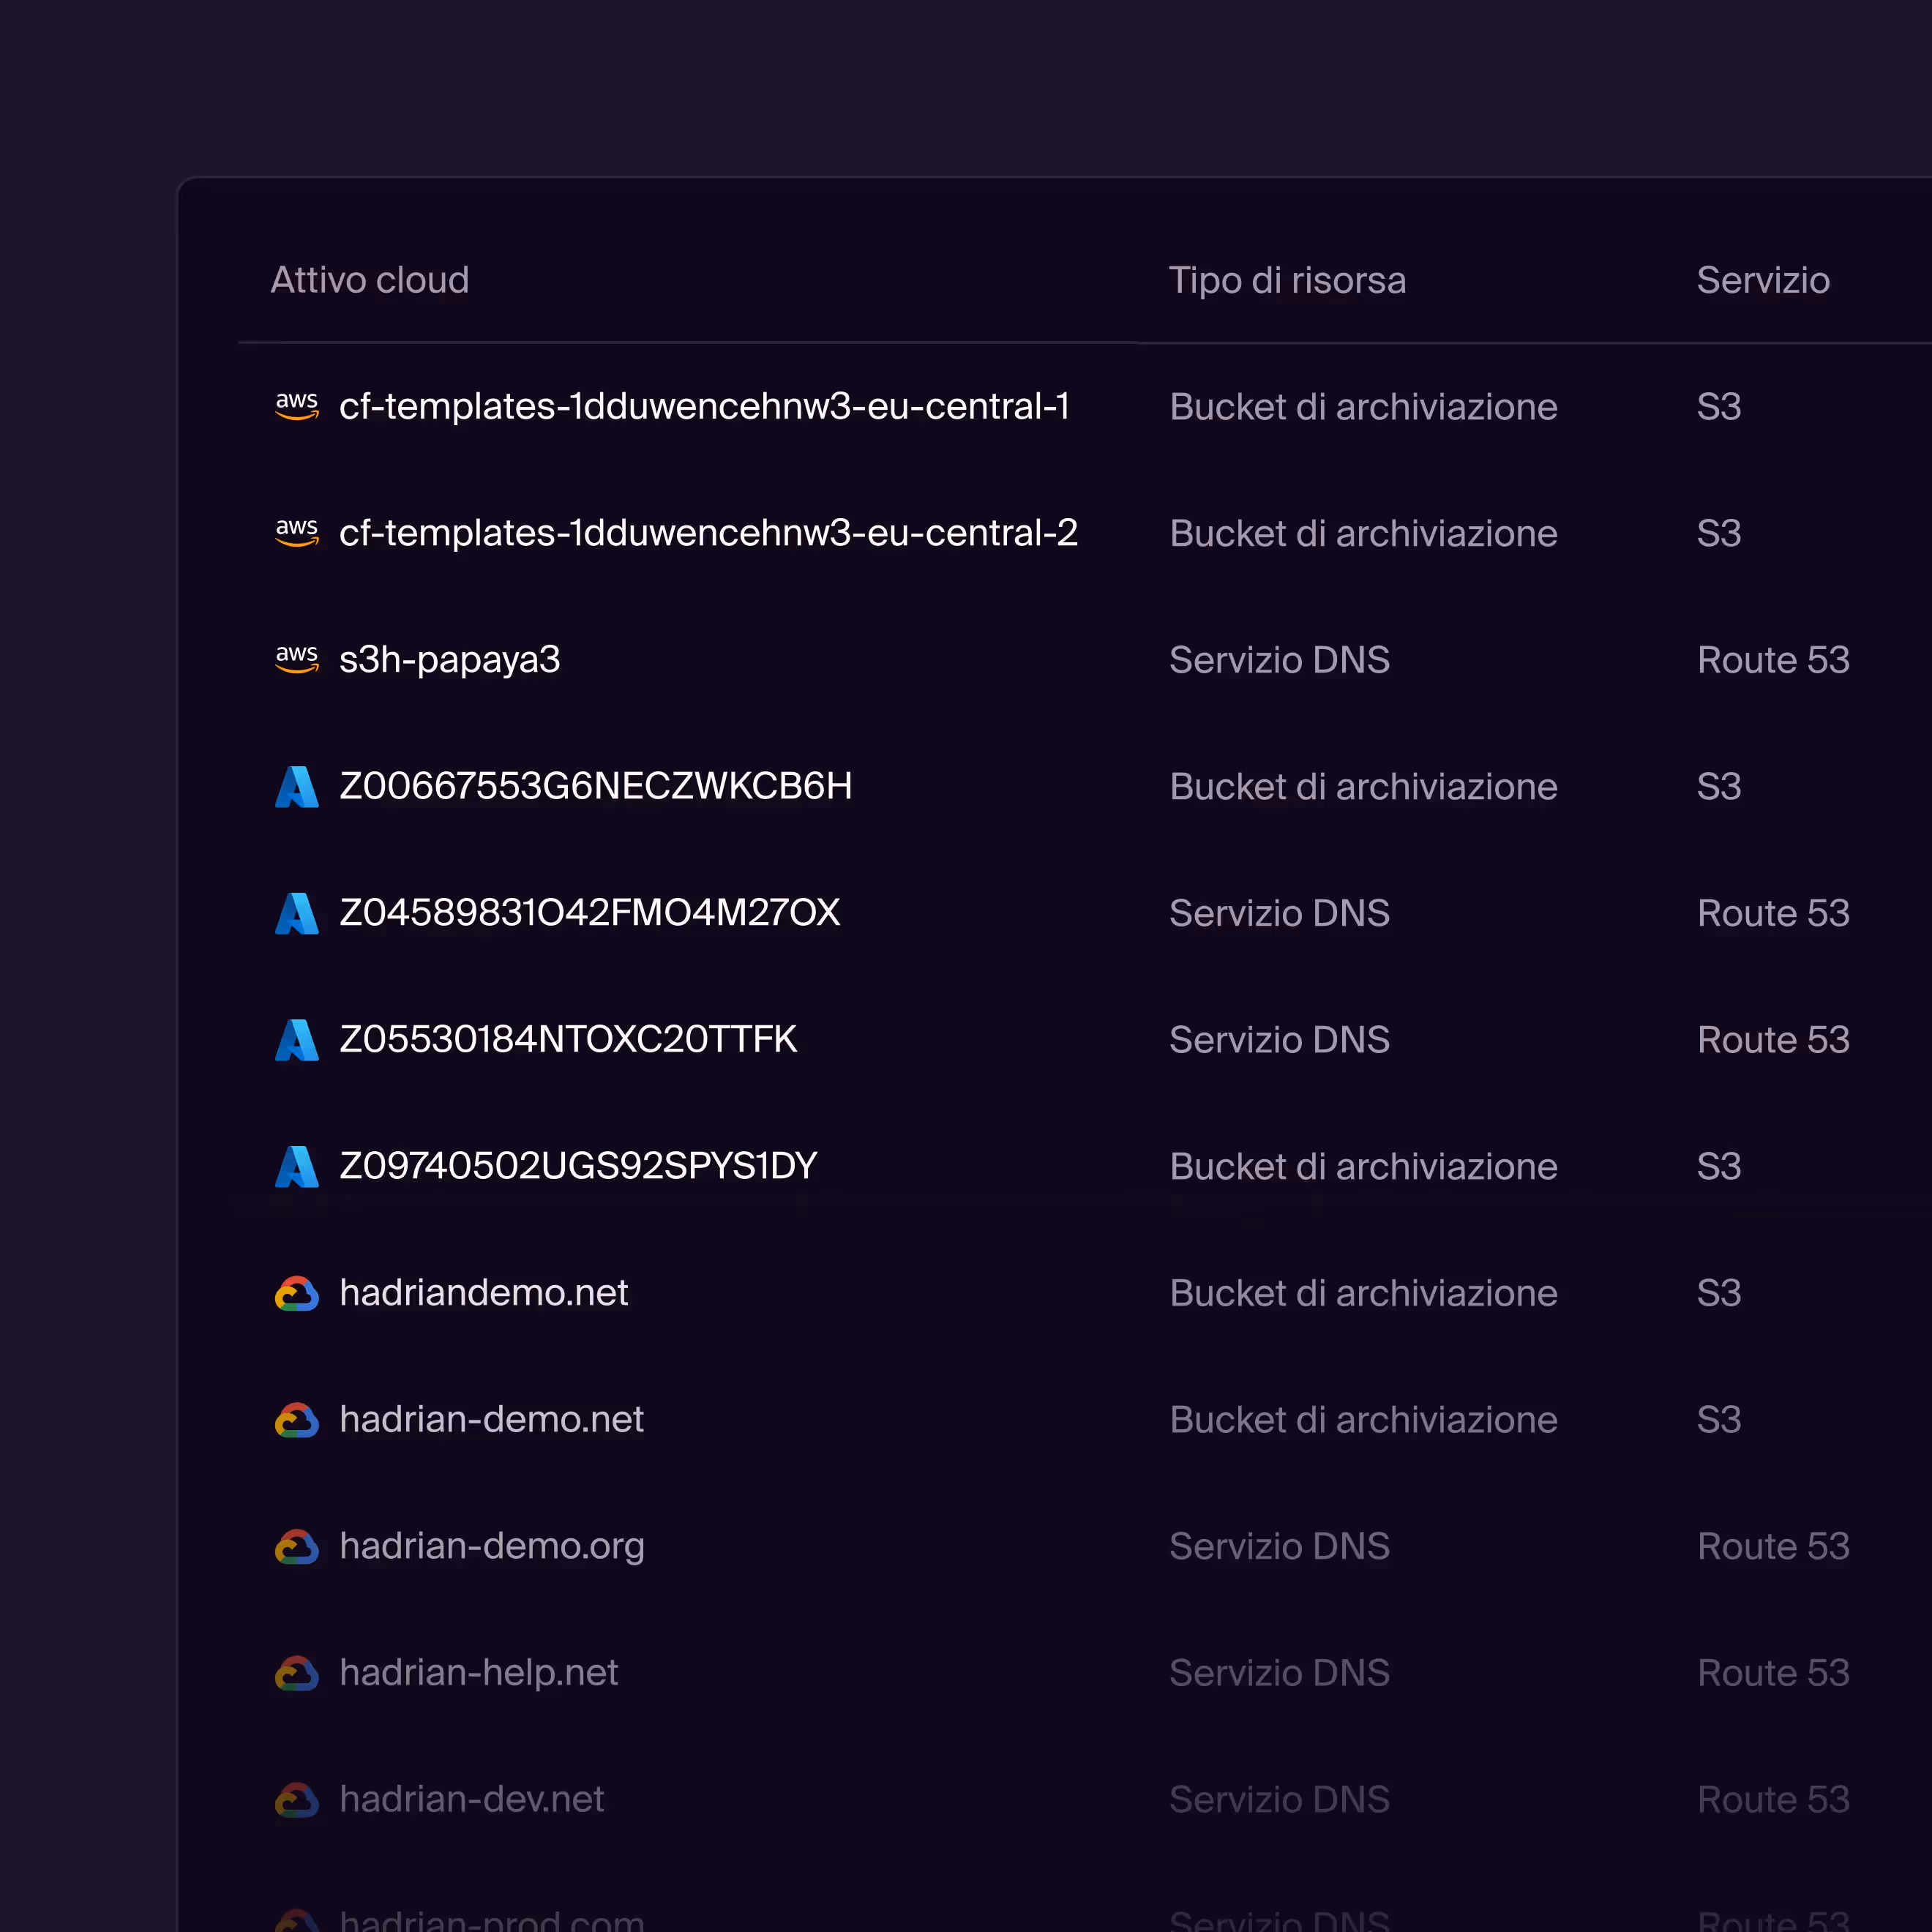Viewport: 1932px width, 1932px height.
Task: Click Azure icon beside Z00667553G6NECZWKCB6H
Action: tap(297, 787)
